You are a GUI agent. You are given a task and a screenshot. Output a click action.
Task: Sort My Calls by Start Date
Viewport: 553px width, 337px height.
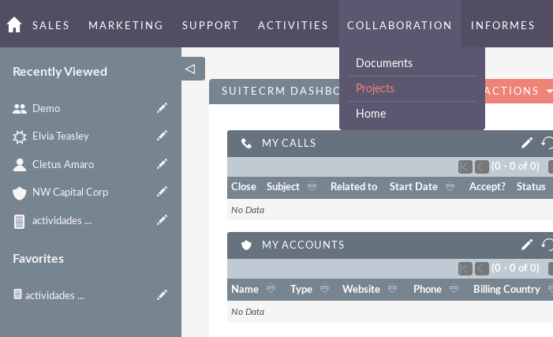click(450, 187)
